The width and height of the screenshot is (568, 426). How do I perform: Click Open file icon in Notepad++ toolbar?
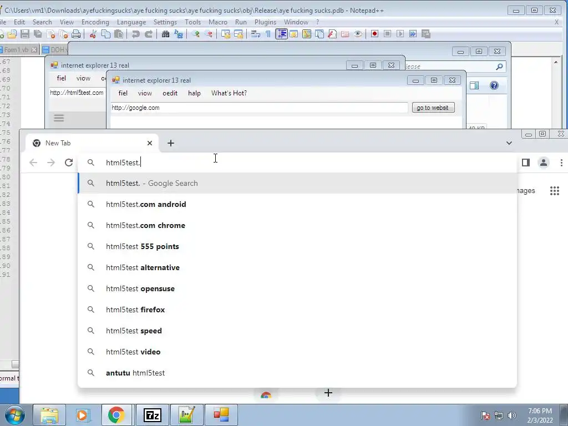(12, 34)
